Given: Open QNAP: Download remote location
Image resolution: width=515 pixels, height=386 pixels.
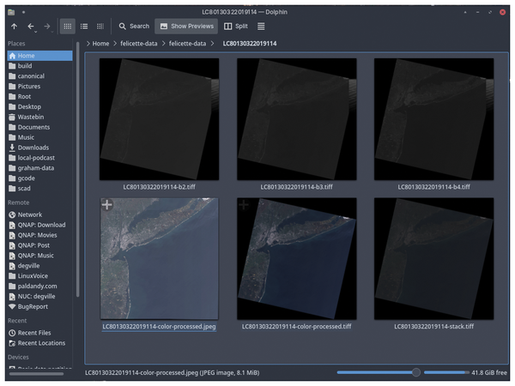Looking at the screenshot, I should coord(39,225).
